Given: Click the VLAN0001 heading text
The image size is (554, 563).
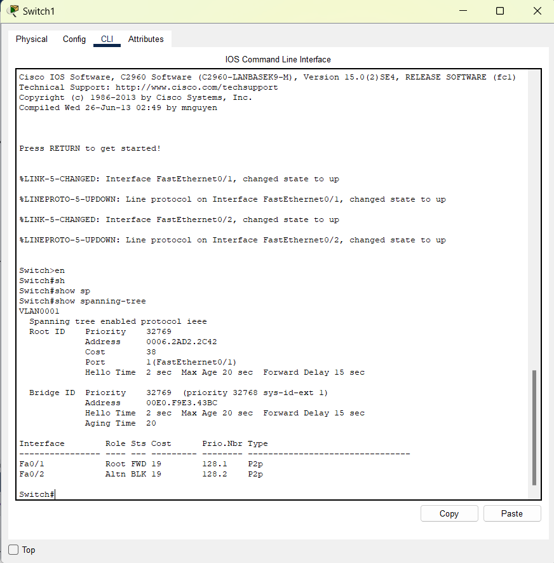Looking at the screenshot, I should 39,311.
